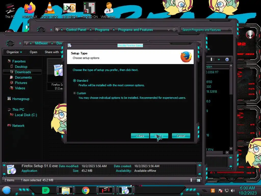Select Downloads in navigation pane
Image resolution: width=261 pixels, height=196 pixels.
(23, 72)
